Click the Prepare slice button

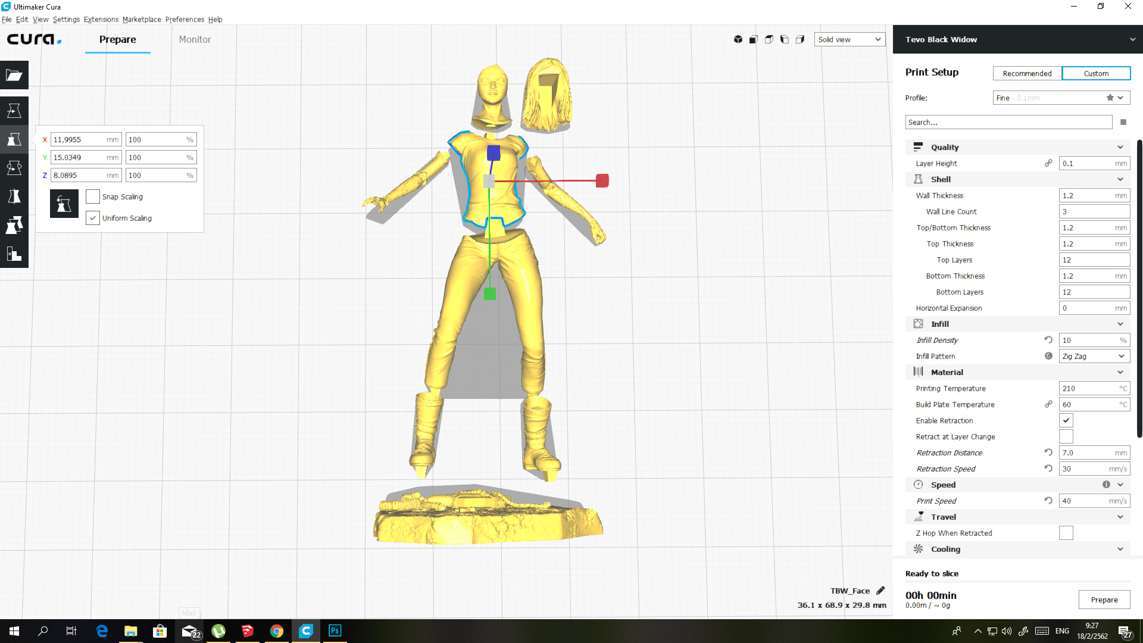[x=1104, y=600]
